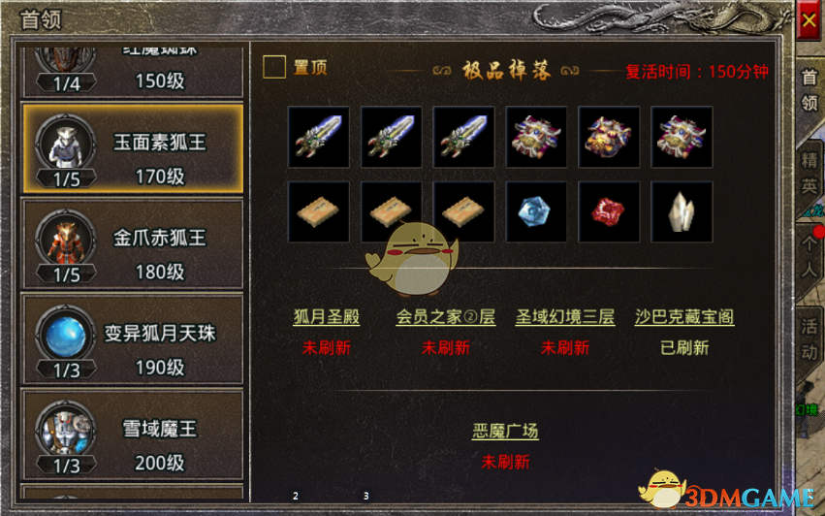Click the 会员之家②层 link
Screen dimensions: 825x516
click(x=445, y=316)
